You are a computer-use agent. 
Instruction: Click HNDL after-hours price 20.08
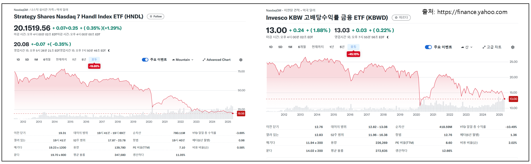coord(21,44)
